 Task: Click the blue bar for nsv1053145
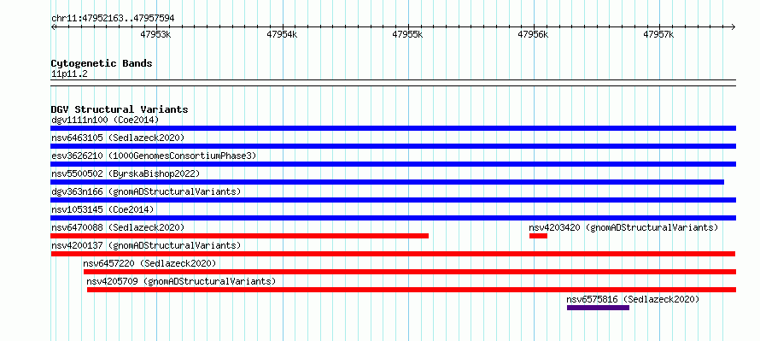click(x=393, y=218)
